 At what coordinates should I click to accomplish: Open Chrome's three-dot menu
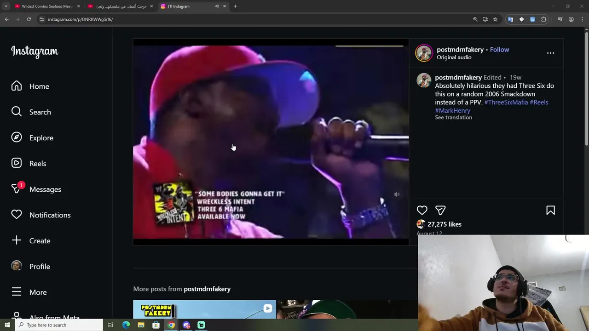[582, 19]
